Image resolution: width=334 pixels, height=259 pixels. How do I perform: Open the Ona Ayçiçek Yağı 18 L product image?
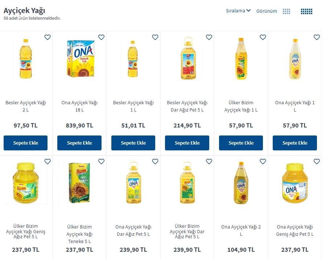pyautogui.click(x=81, y=58)
